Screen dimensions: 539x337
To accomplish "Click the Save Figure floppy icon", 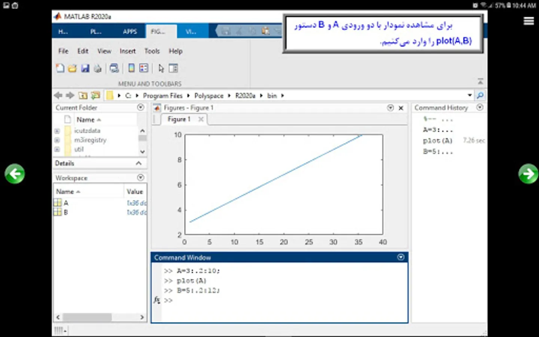I will [x=85, y=68].
